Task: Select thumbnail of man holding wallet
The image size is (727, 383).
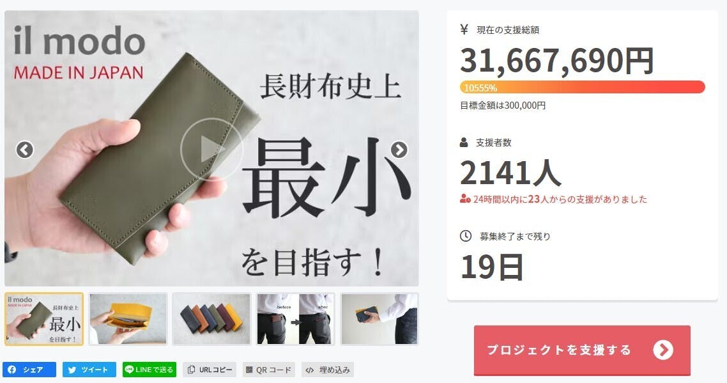Action: point(379,319)
